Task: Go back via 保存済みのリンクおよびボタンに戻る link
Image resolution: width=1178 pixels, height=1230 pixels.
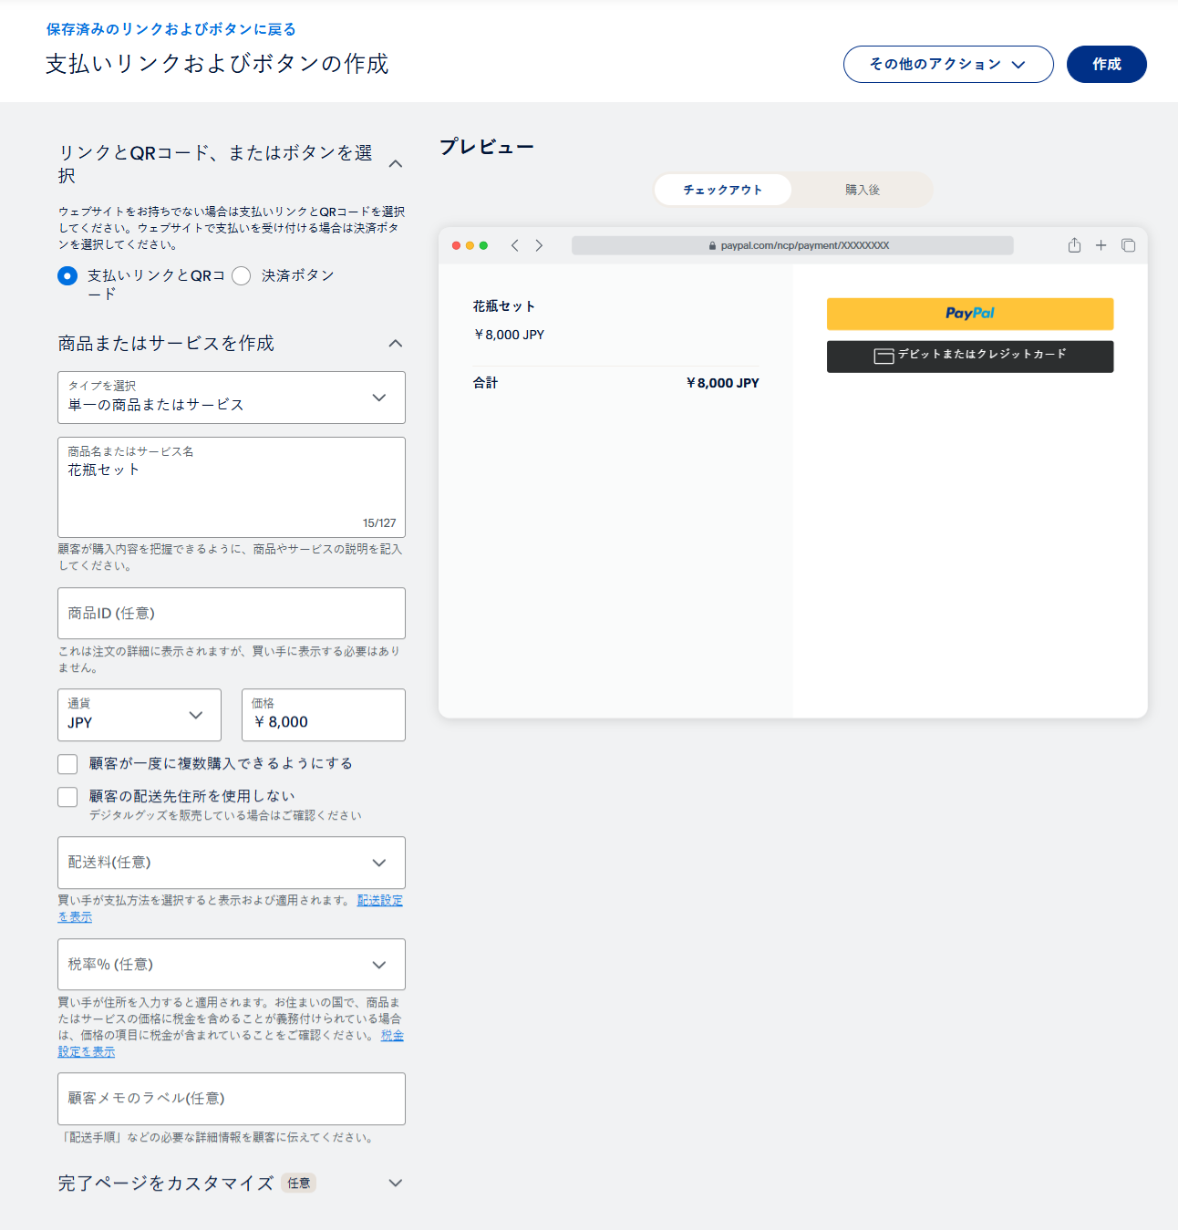Action: tap(171, 29)
